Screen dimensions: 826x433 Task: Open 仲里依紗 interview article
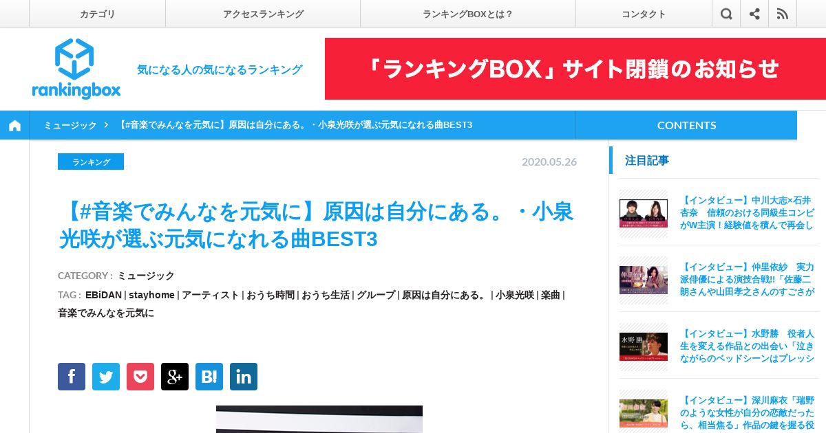point(747,279)
